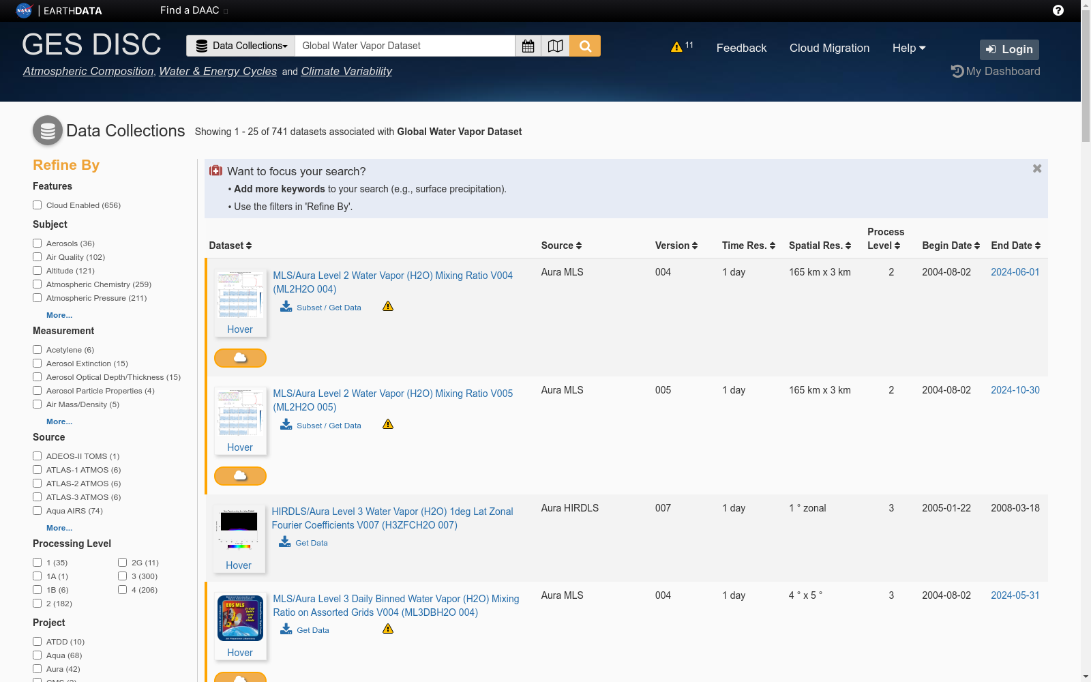Sort results by End Date column

click(1016, 246)
